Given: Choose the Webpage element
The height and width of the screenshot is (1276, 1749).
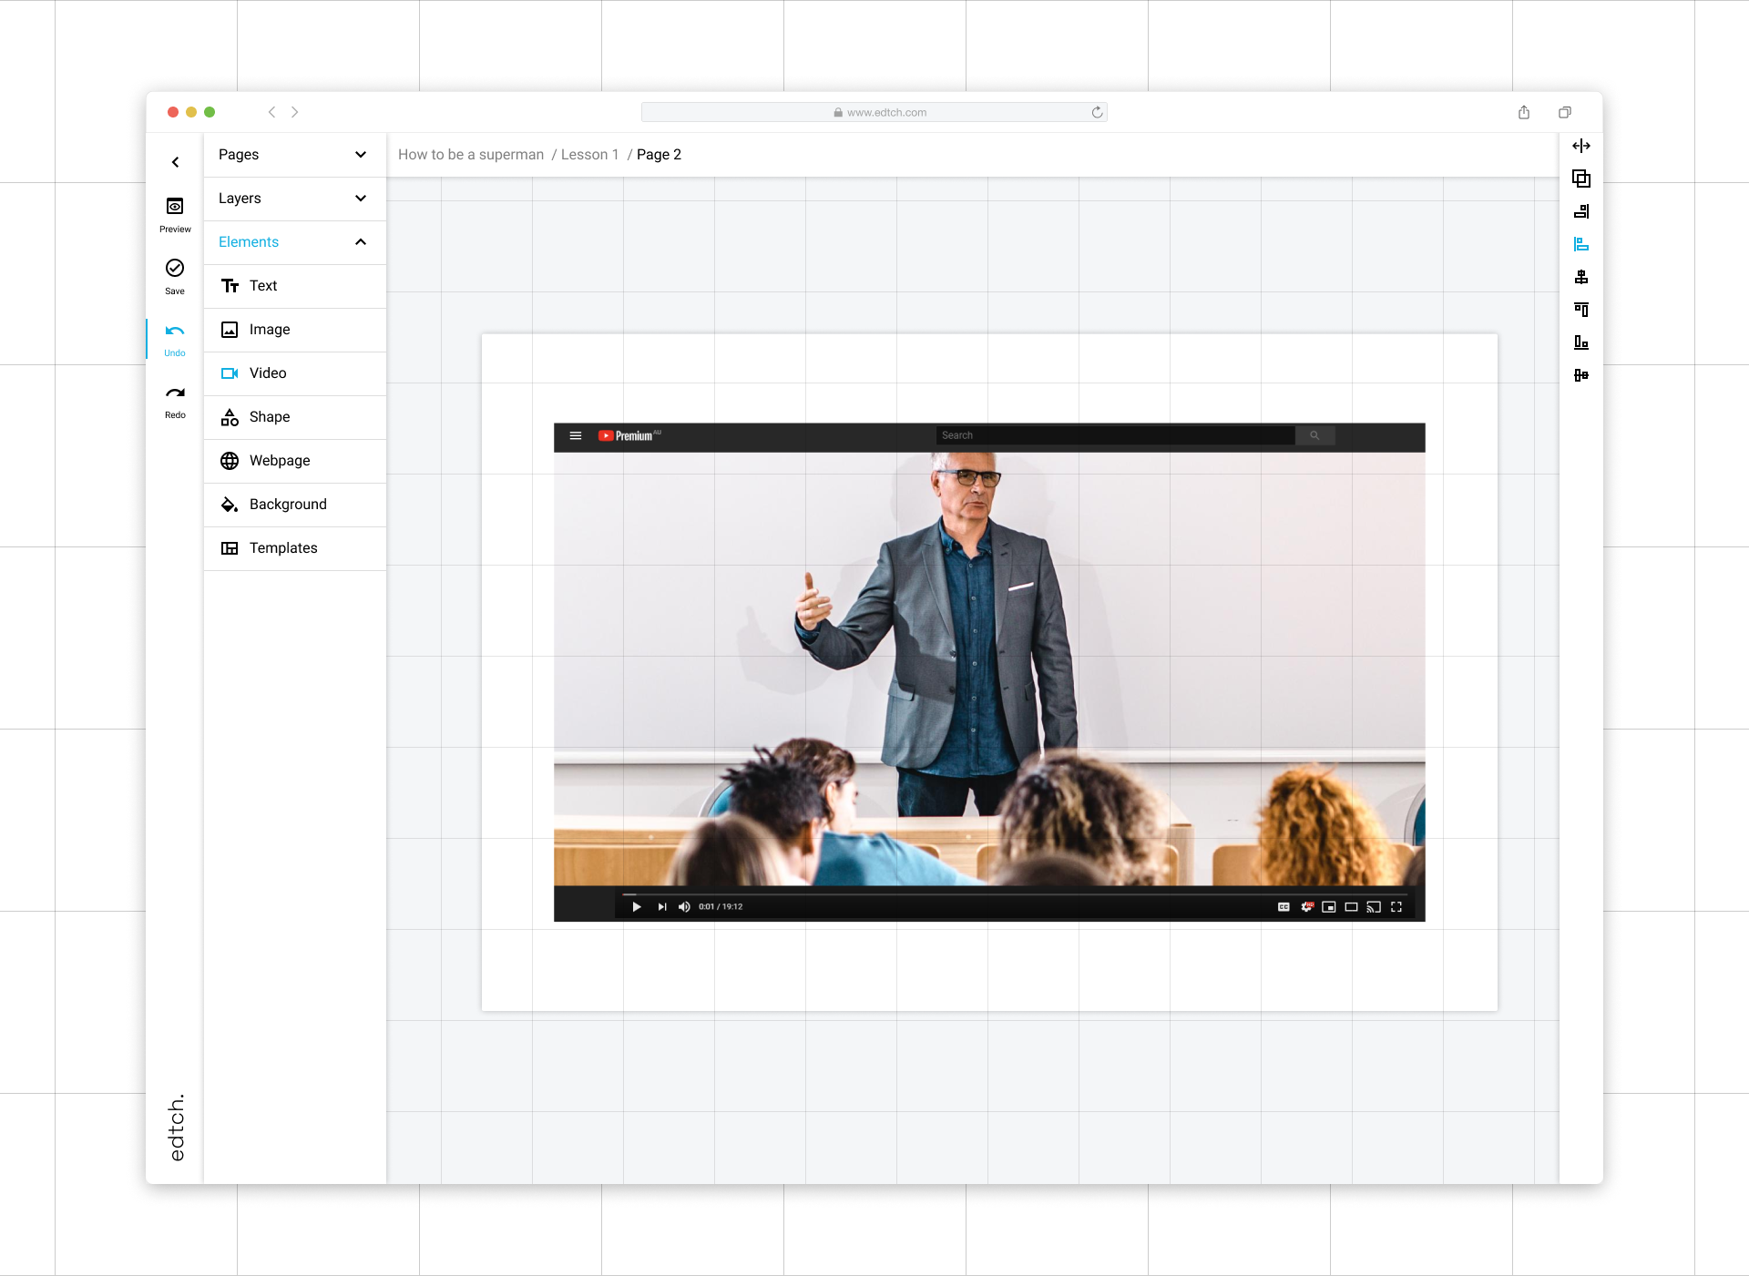Looking at the screenshot, I should coord(279,461).
